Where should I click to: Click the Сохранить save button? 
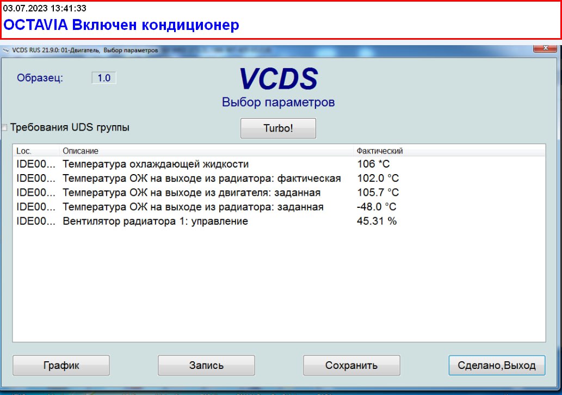click(351, 365)
